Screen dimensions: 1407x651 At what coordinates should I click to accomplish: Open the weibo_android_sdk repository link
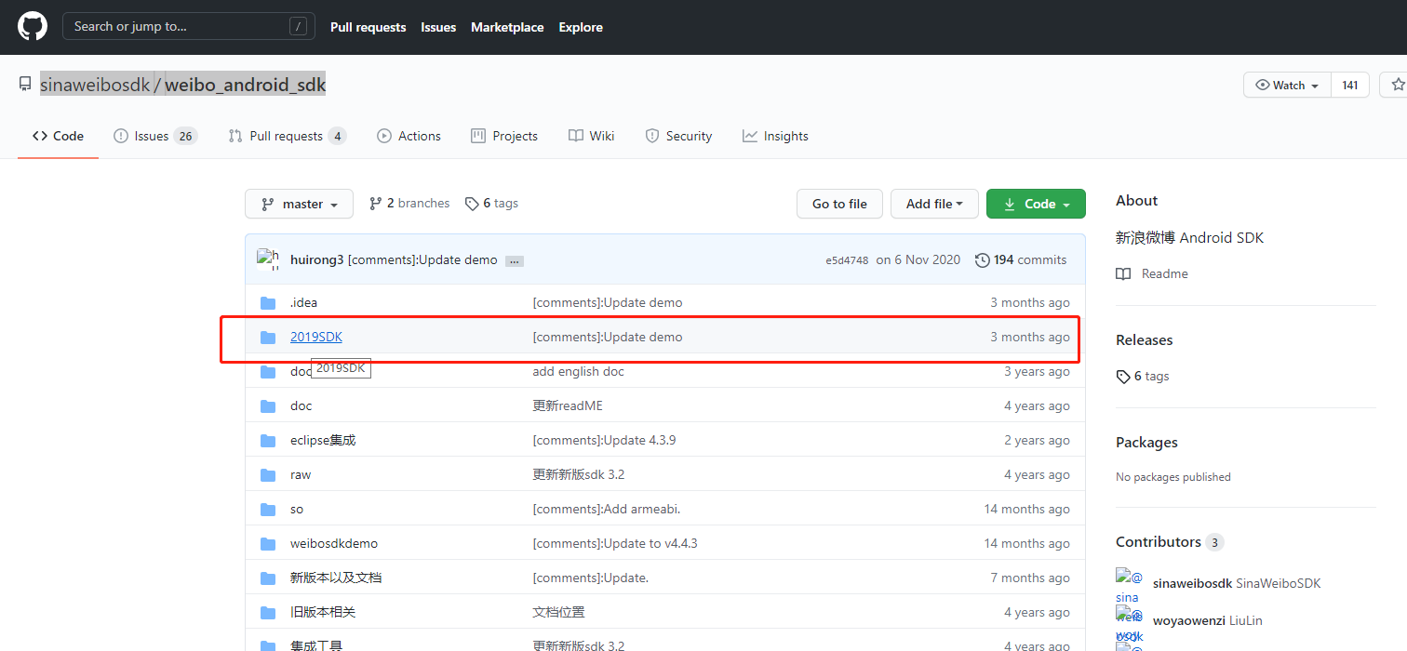tap(246, 85)
